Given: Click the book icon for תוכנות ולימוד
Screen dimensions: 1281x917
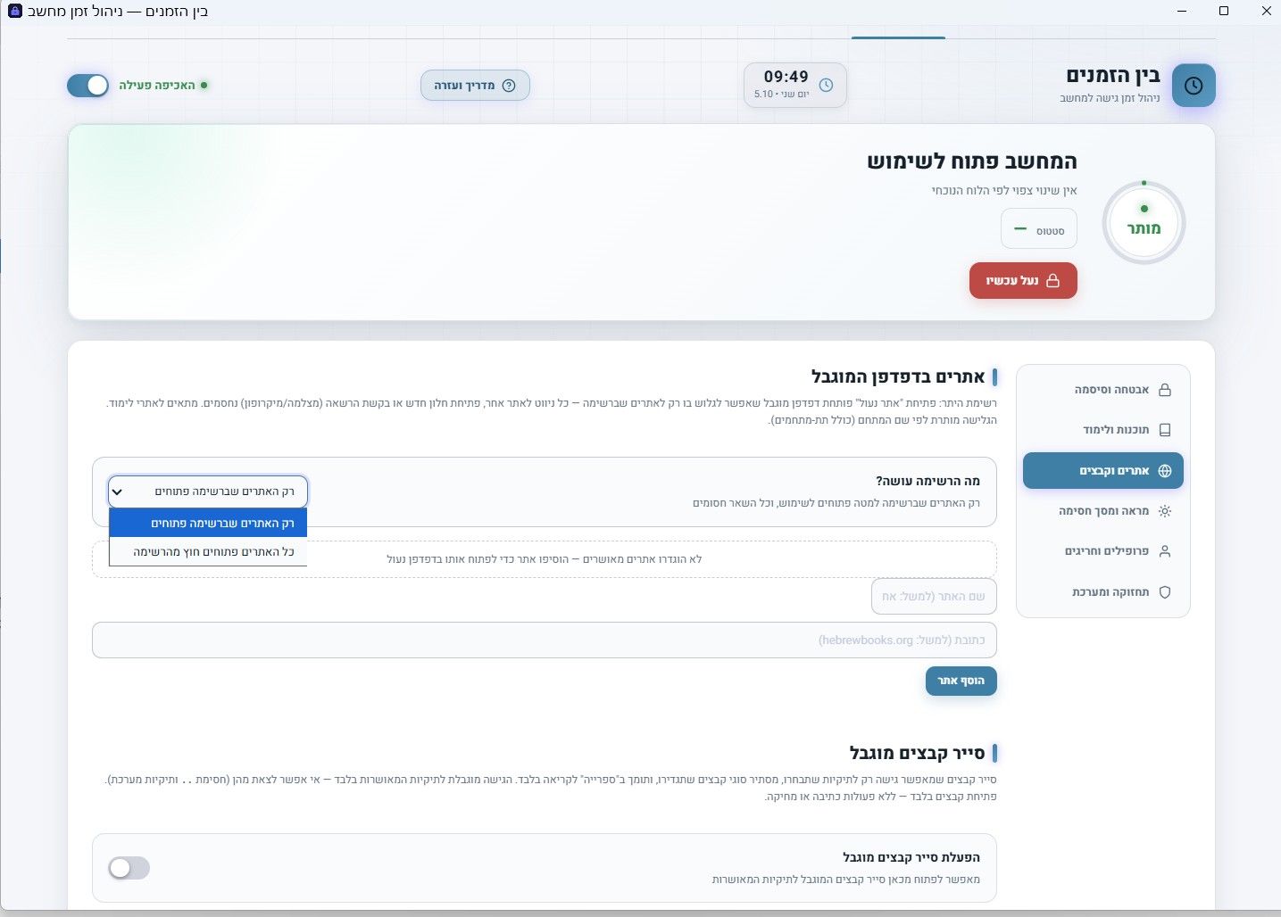Looking at the screenshot, I should tap(1164, 430).
